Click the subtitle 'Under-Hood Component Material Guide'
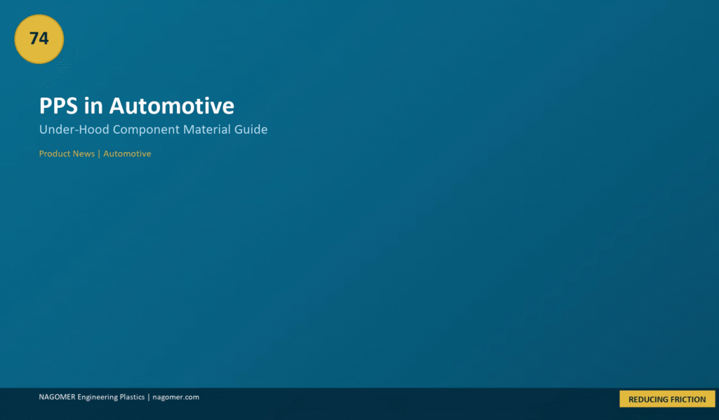The width and height of the screenshot is (719, 420). (153, 130)
